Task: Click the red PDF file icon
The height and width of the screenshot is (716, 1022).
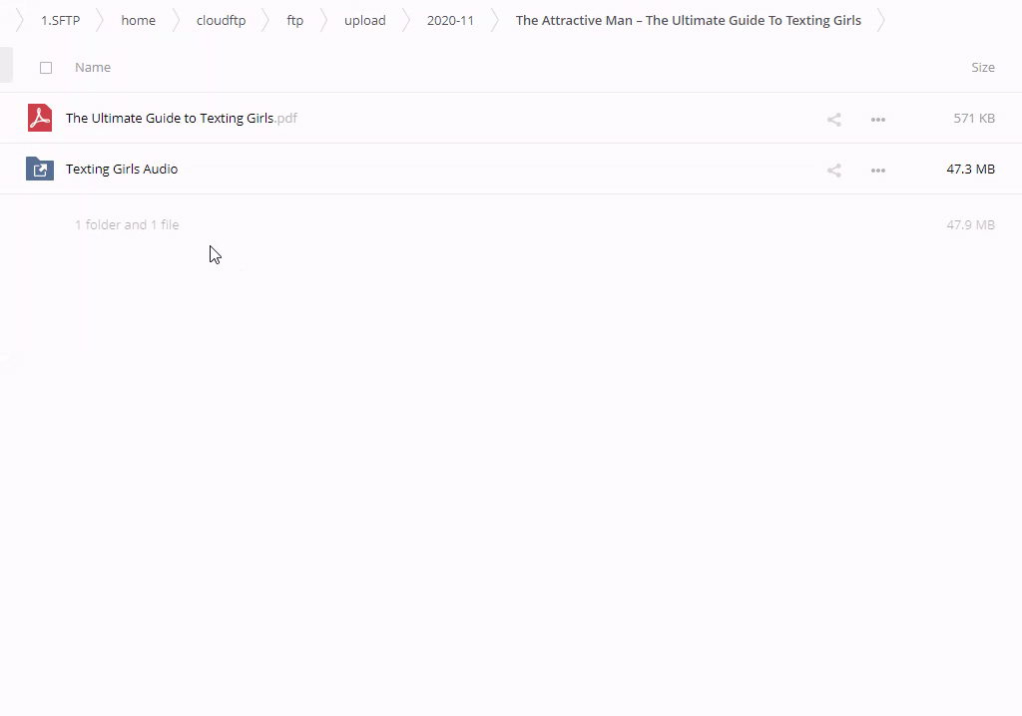Action: coord(40,118)
